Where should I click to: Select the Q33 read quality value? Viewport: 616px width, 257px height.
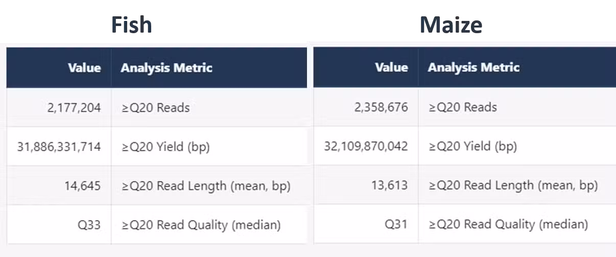pos(90,224)
